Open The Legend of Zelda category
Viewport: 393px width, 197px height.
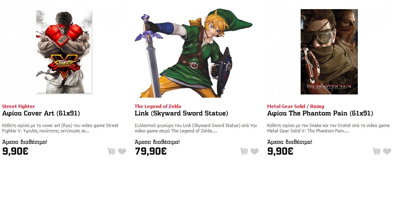[158, 106]
